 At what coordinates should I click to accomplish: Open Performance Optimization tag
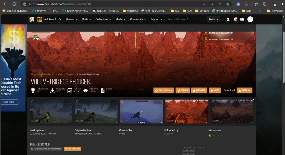[46, 149]
